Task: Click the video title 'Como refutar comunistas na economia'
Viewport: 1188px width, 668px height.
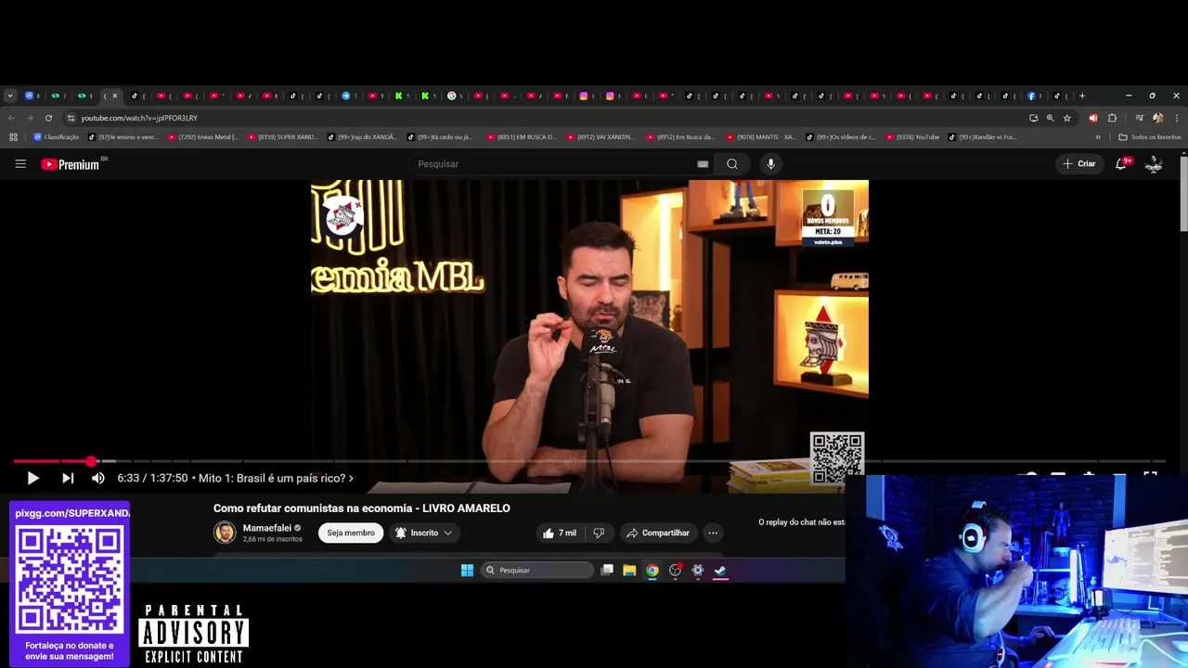Action: 361,508
